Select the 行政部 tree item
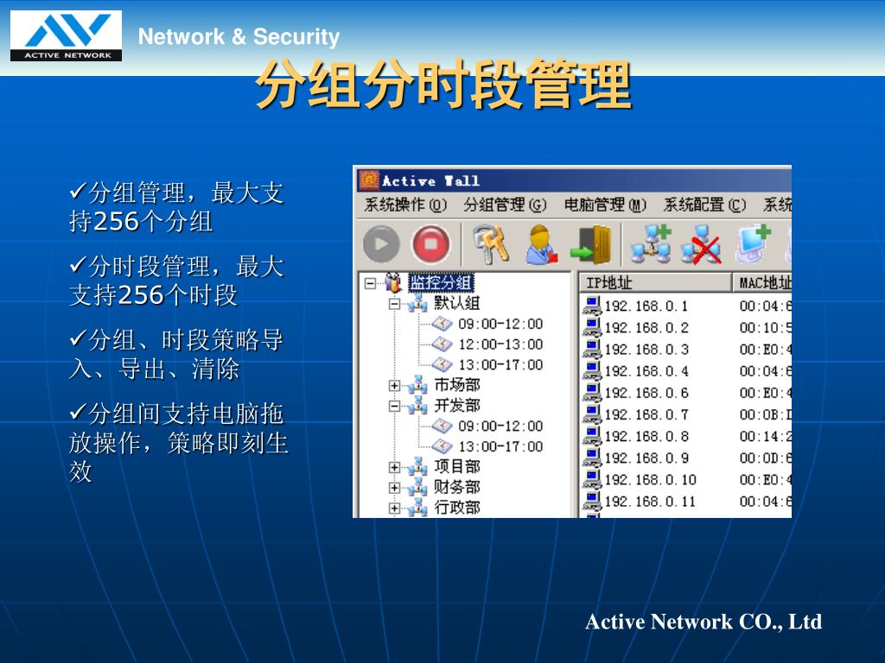885x663 pixels. 456,508
